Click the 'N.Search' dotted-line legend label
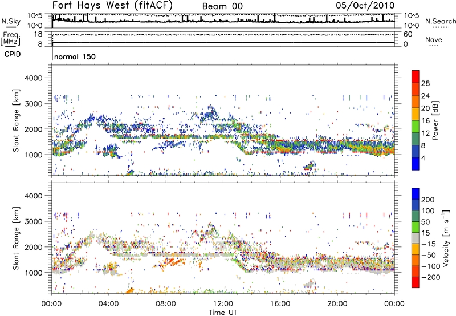The image size is (456, 316). pos(440,21)
